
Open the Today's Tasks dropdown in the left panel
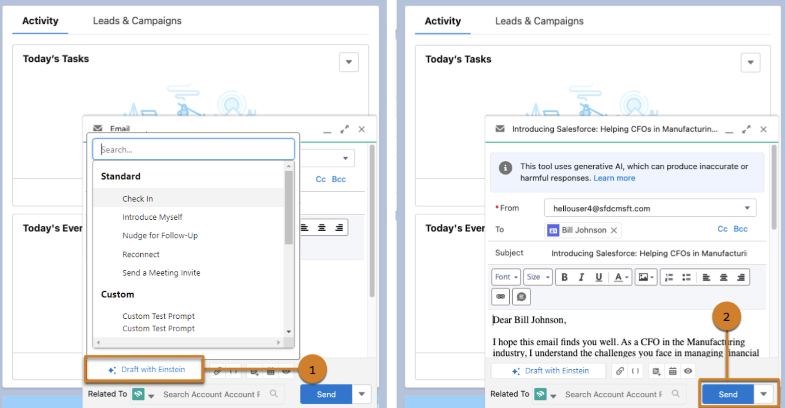[349, 62]
